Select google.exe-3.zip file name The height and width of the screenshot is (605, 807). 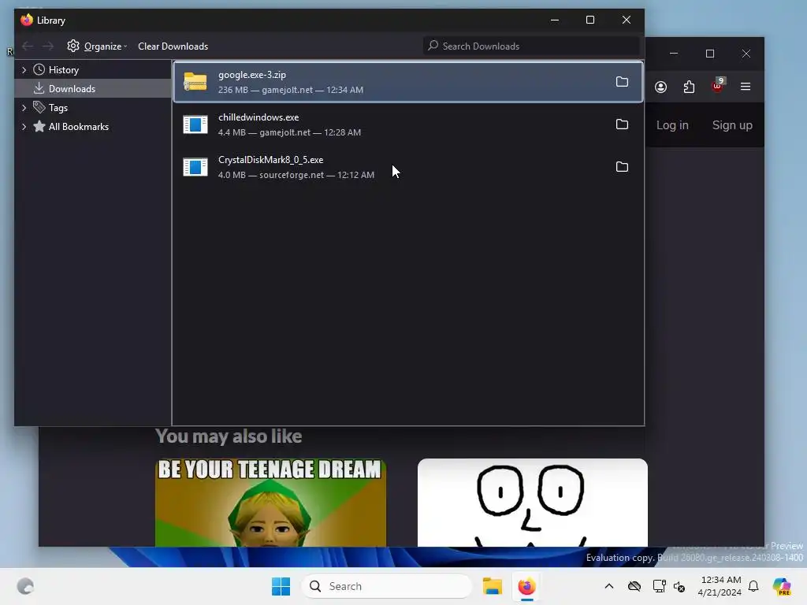pos(252,75)
